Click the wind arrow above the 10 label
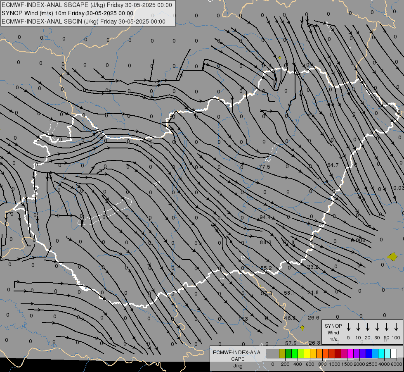The width and height of the screenshot is (404, 372). pyautogui.click(x=358, y=327)
